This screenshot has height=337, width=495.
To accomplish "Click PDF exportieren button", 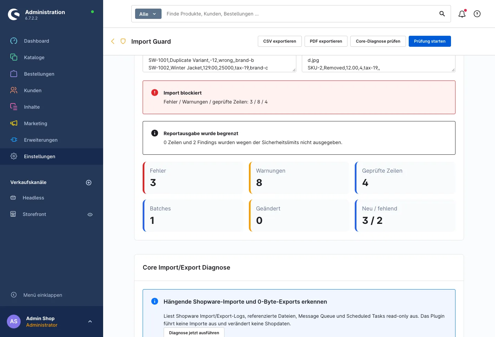I will [x=326, y=41].
